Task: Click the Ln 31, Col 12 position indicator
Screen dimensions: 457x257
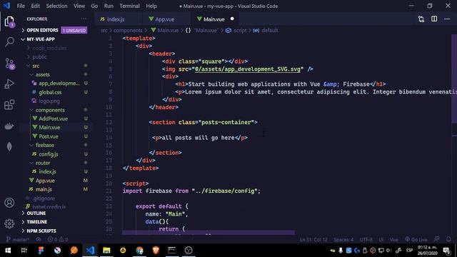Action: (x=313, y=240)
